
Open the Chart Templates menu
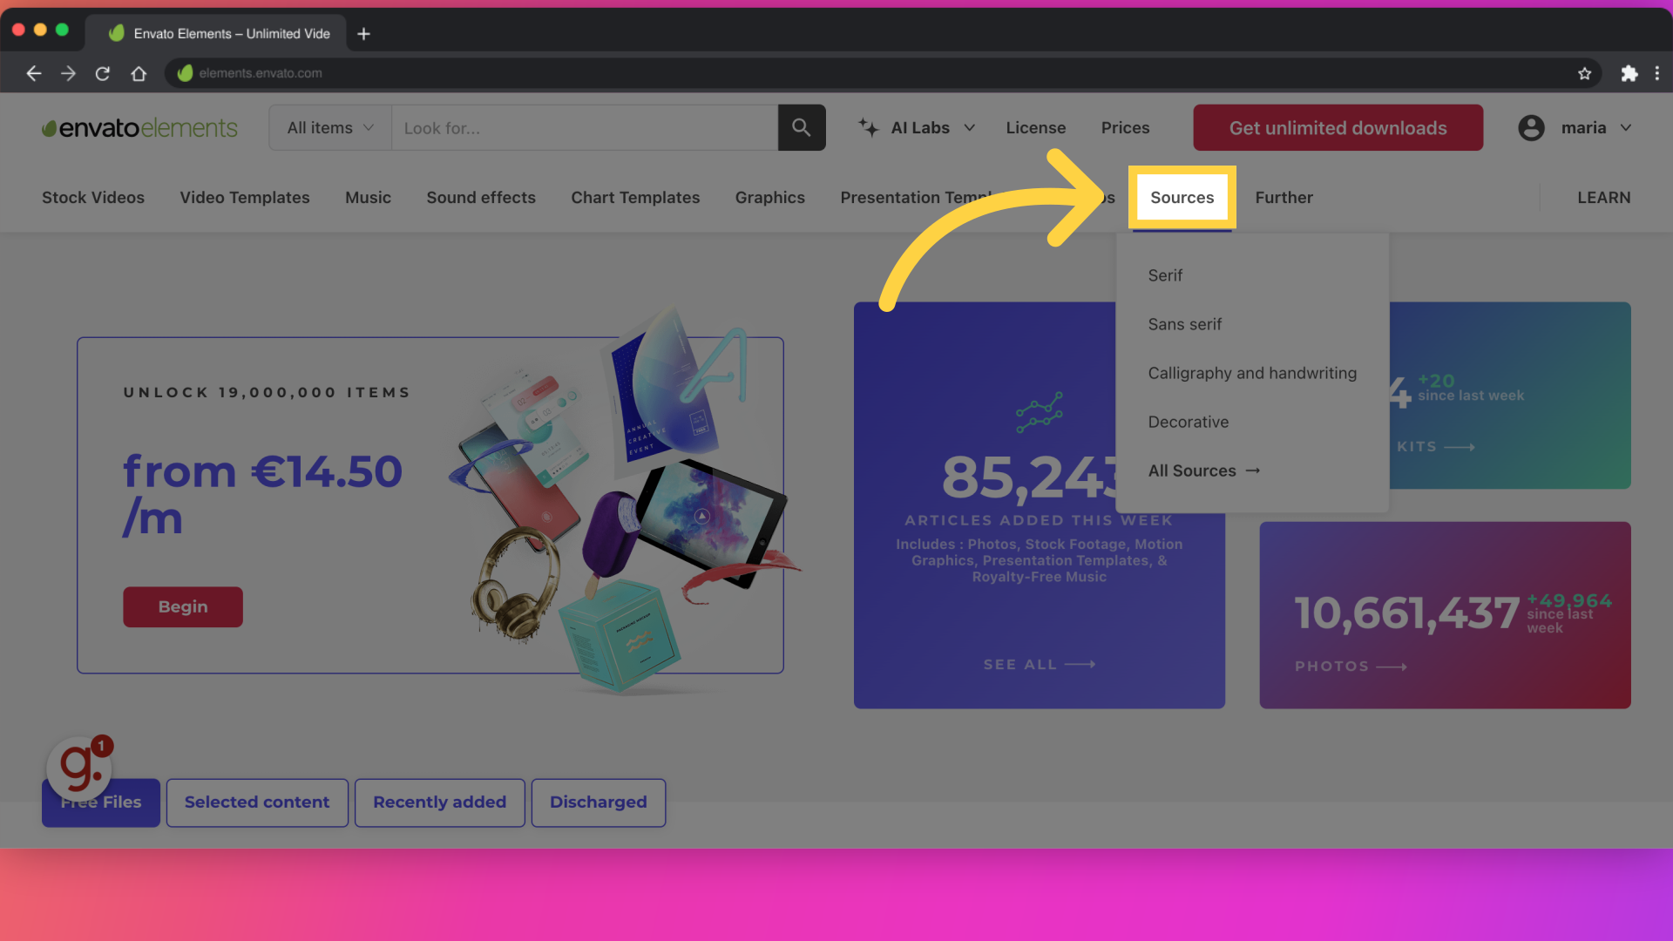click(x=635, y=198)
